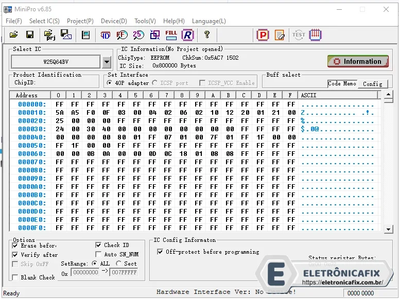This screenshot has height=299, width=399.
Task: Read chip with the R icon
Action: (x=187, y=35)
